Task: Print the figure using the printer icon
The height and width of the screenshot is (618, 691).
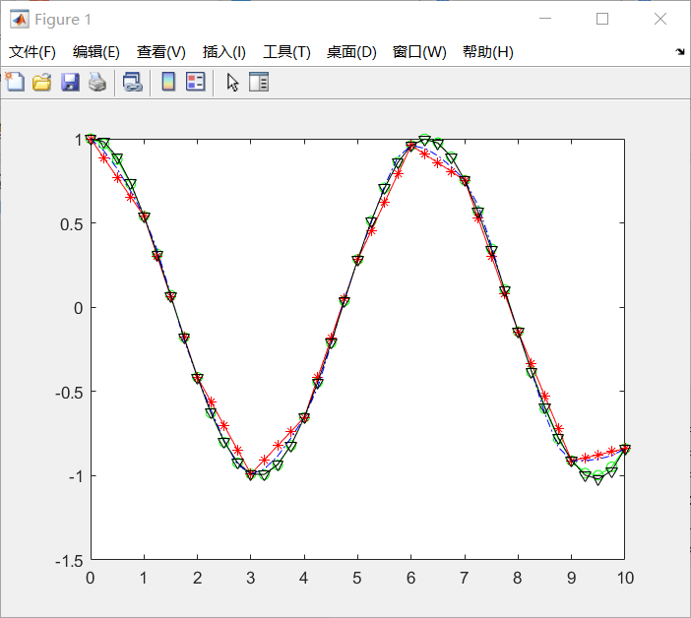Action: pyautogui.click(x=96, y=82)
